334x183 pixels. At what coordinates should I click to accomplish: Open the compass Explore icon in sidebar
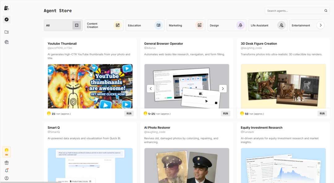pyautogui.click(x=6, y=19)
